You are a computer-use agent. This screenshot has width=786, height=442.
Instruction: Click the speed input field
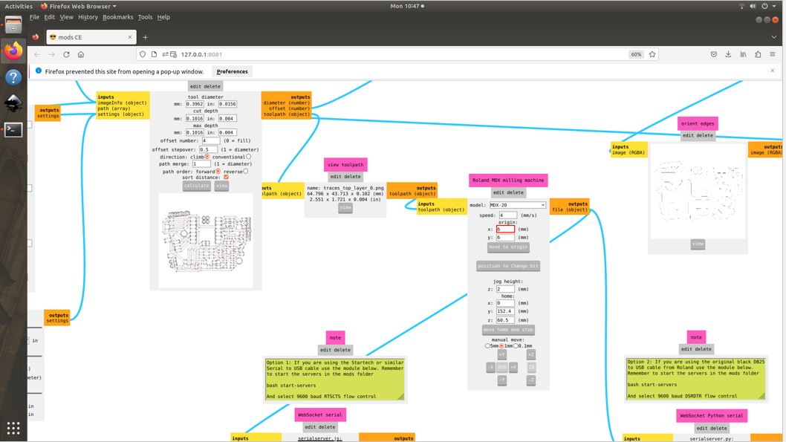(x=508, y=215)
